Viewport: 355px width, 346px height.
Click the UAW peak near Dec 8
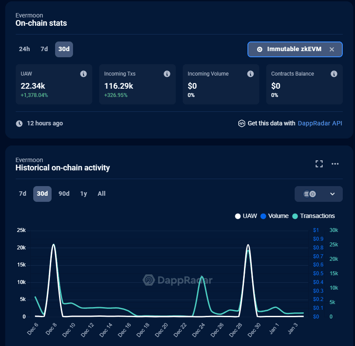pyautogui.click(x=54, y=245)
